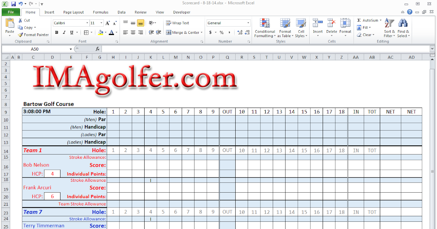
Task: Apply accounting dollar number format
Action: coord(210,32)
